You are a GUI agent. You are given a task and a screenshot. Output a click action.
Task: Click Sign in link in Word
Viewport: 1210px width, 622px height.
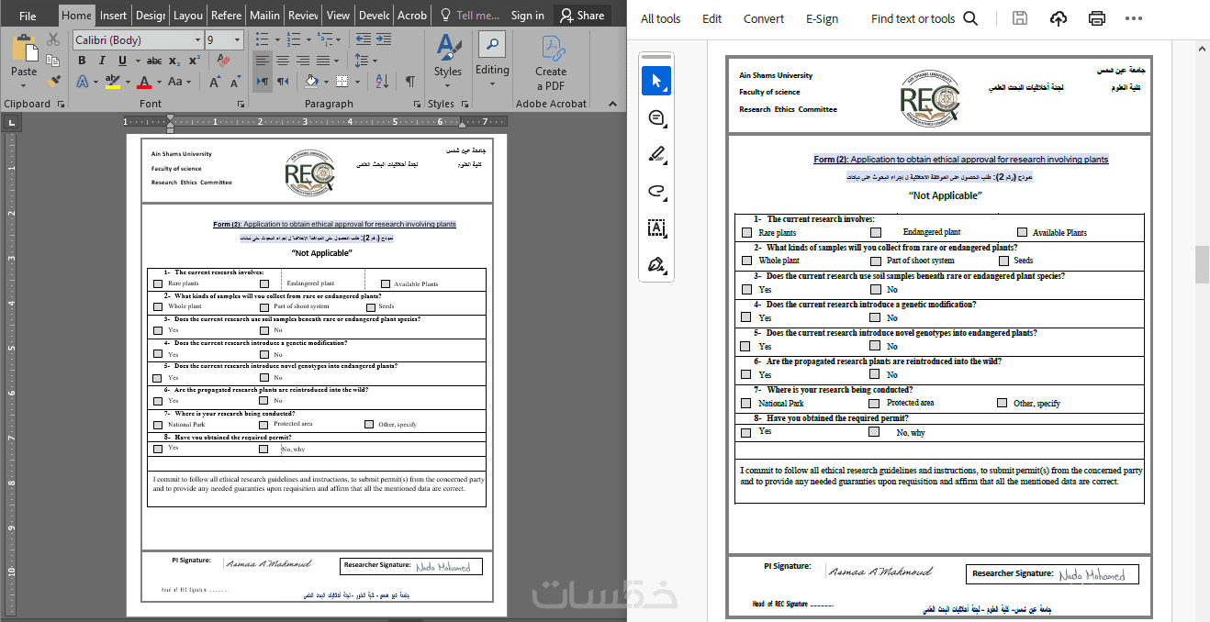(x=527, y=16)
